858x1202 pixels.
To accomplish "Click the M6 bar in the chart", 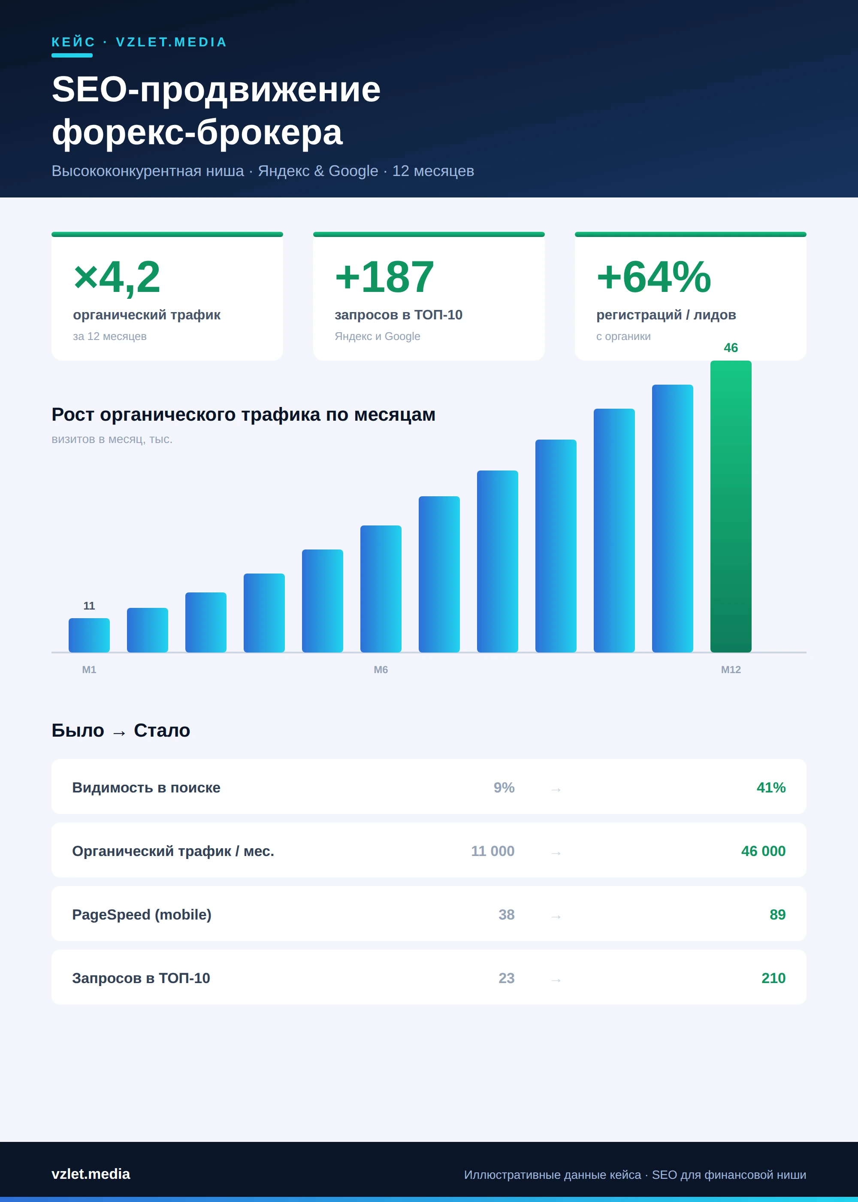I will tap(381, 589).
